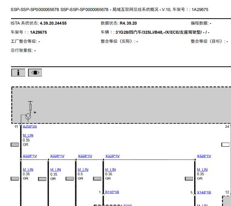Open M_LIN link below A258*2B
The width and height of the screenshot is (231, 206).
pos(28,136)
